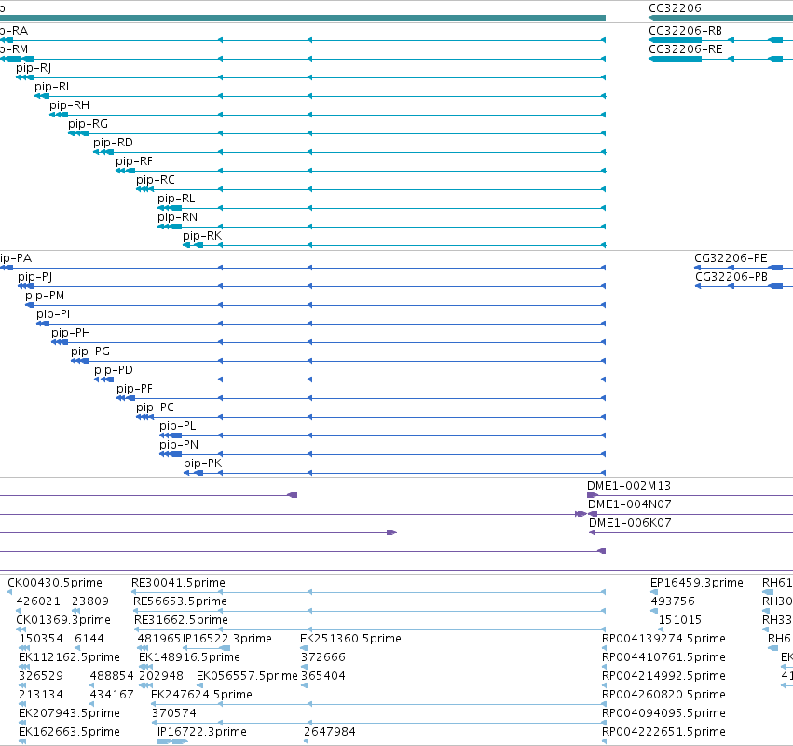Select the IP16522.3prime label
Viewport: 793px width, 746px height.
pos(227,639)
